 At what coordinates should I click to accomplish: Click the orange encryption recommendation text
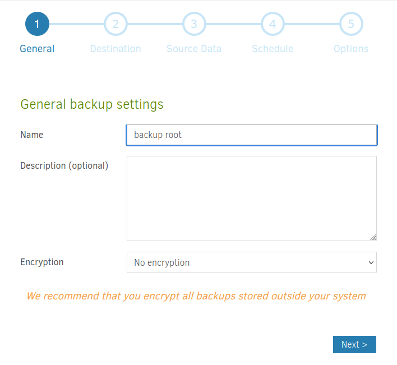click(x=196, y=295)
